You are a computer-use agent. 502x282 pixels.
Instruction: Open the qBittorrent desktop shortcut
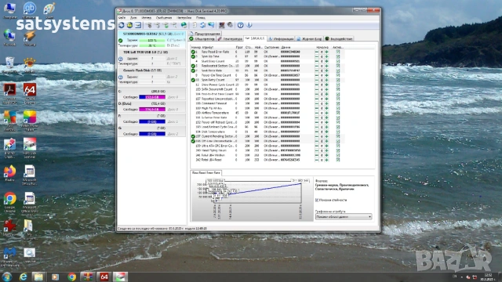(x=30, y=10)
